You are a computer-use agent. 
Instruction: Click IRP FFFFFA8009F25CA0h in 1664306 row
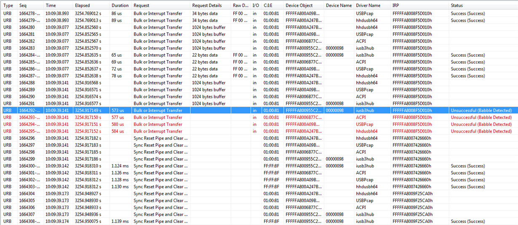point(412,207)
